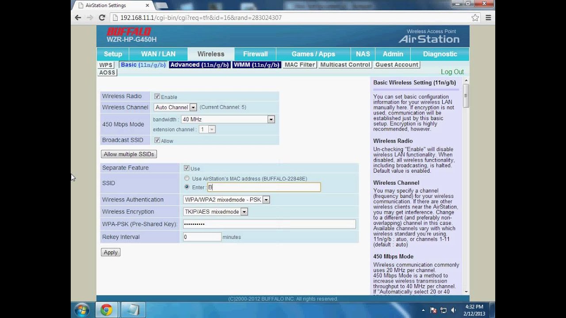Image resolution: width=566 pixels, height=318 pixels.
Task: Open the Diagnostic tab
Action: [440, 54]
